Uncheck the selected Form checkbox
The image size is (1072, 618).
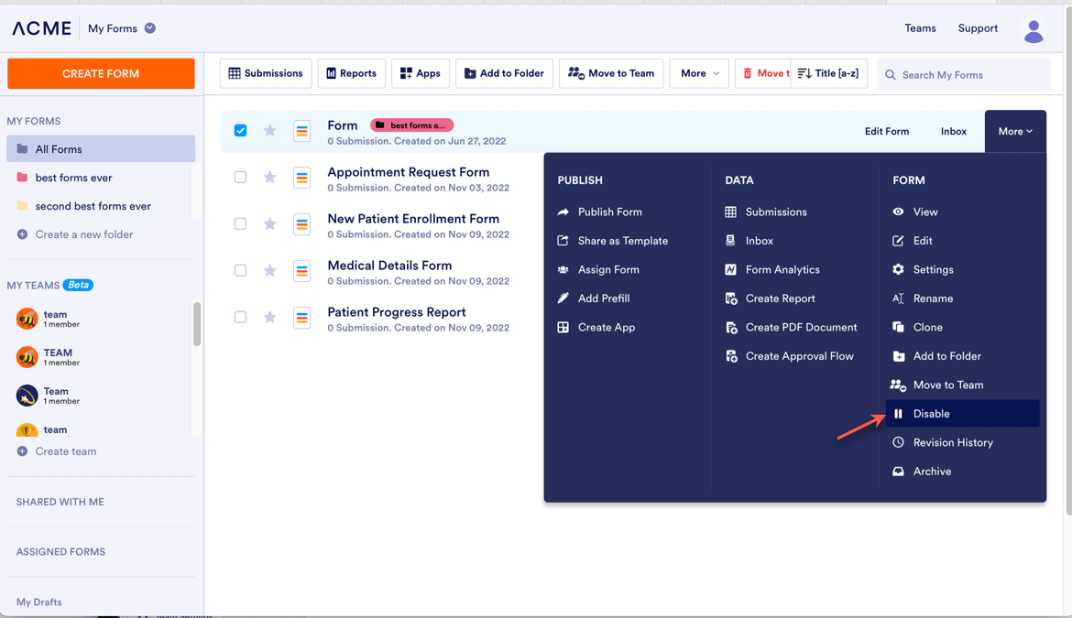(x=240, y=131)
